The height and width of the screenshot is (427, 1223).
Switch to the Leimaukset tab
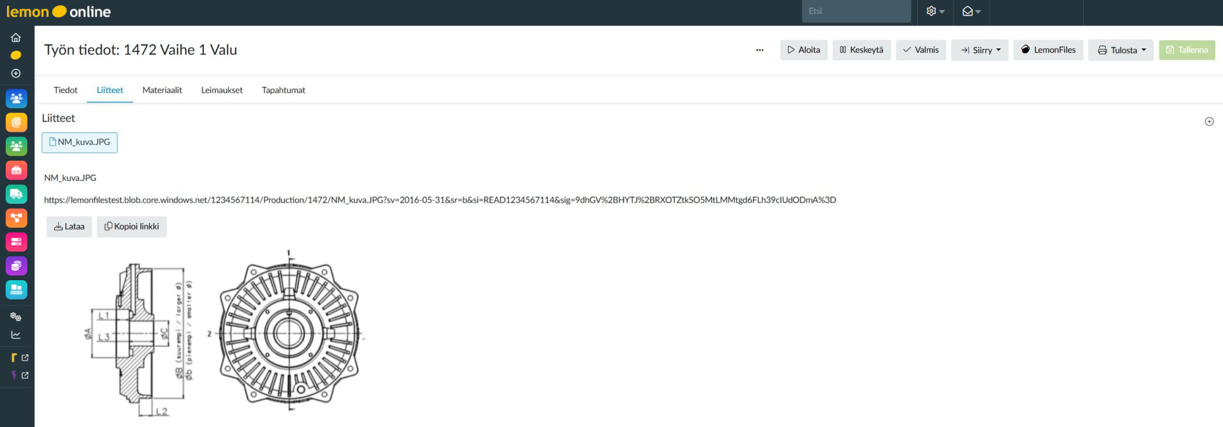pyautogui.click(x=221, y=90)
